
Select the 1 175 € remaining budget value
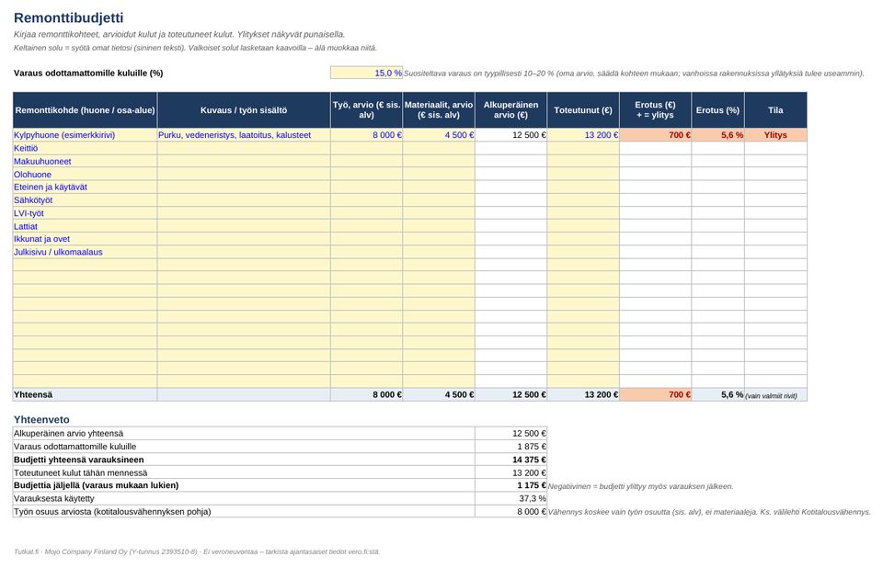coord(510,485)
